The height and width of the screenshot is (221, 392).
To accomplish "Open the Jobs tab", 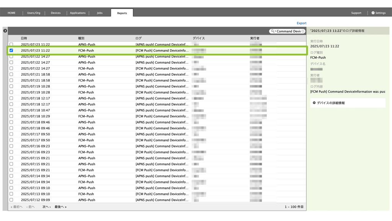I will pyautogui.click(x=100, y=13).
